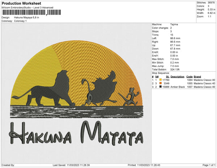This screenshot has height=168, width=217.
Task: Click the 'Color changes:' label
Action: click(x=160, y=28)
